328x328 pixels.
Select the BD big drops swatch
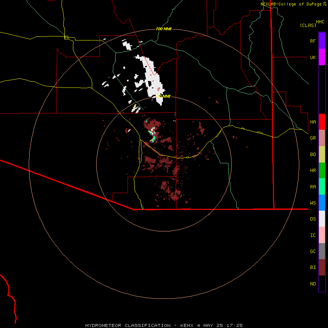(x=322, y=155)
